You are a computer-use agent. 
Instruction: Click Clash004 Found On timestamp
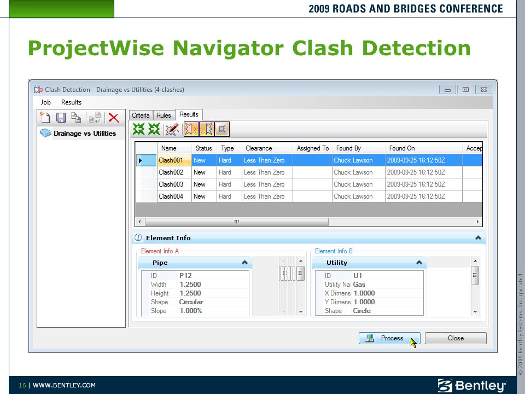[416, 196]
